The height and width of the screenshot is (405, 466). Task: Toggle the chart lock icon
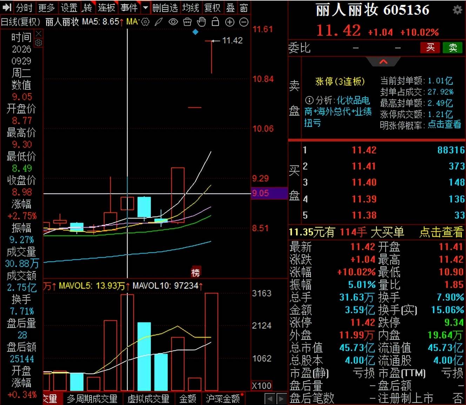point(215,22)
